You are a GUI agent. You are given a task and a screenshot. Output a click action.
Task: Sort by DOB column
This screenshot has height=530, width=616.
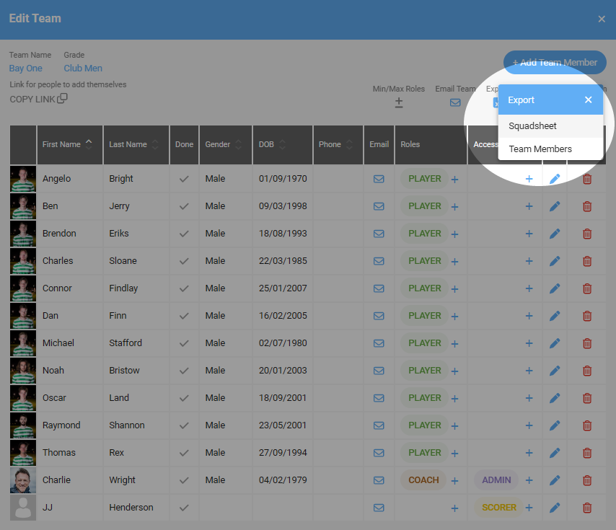tap(283, 144)
